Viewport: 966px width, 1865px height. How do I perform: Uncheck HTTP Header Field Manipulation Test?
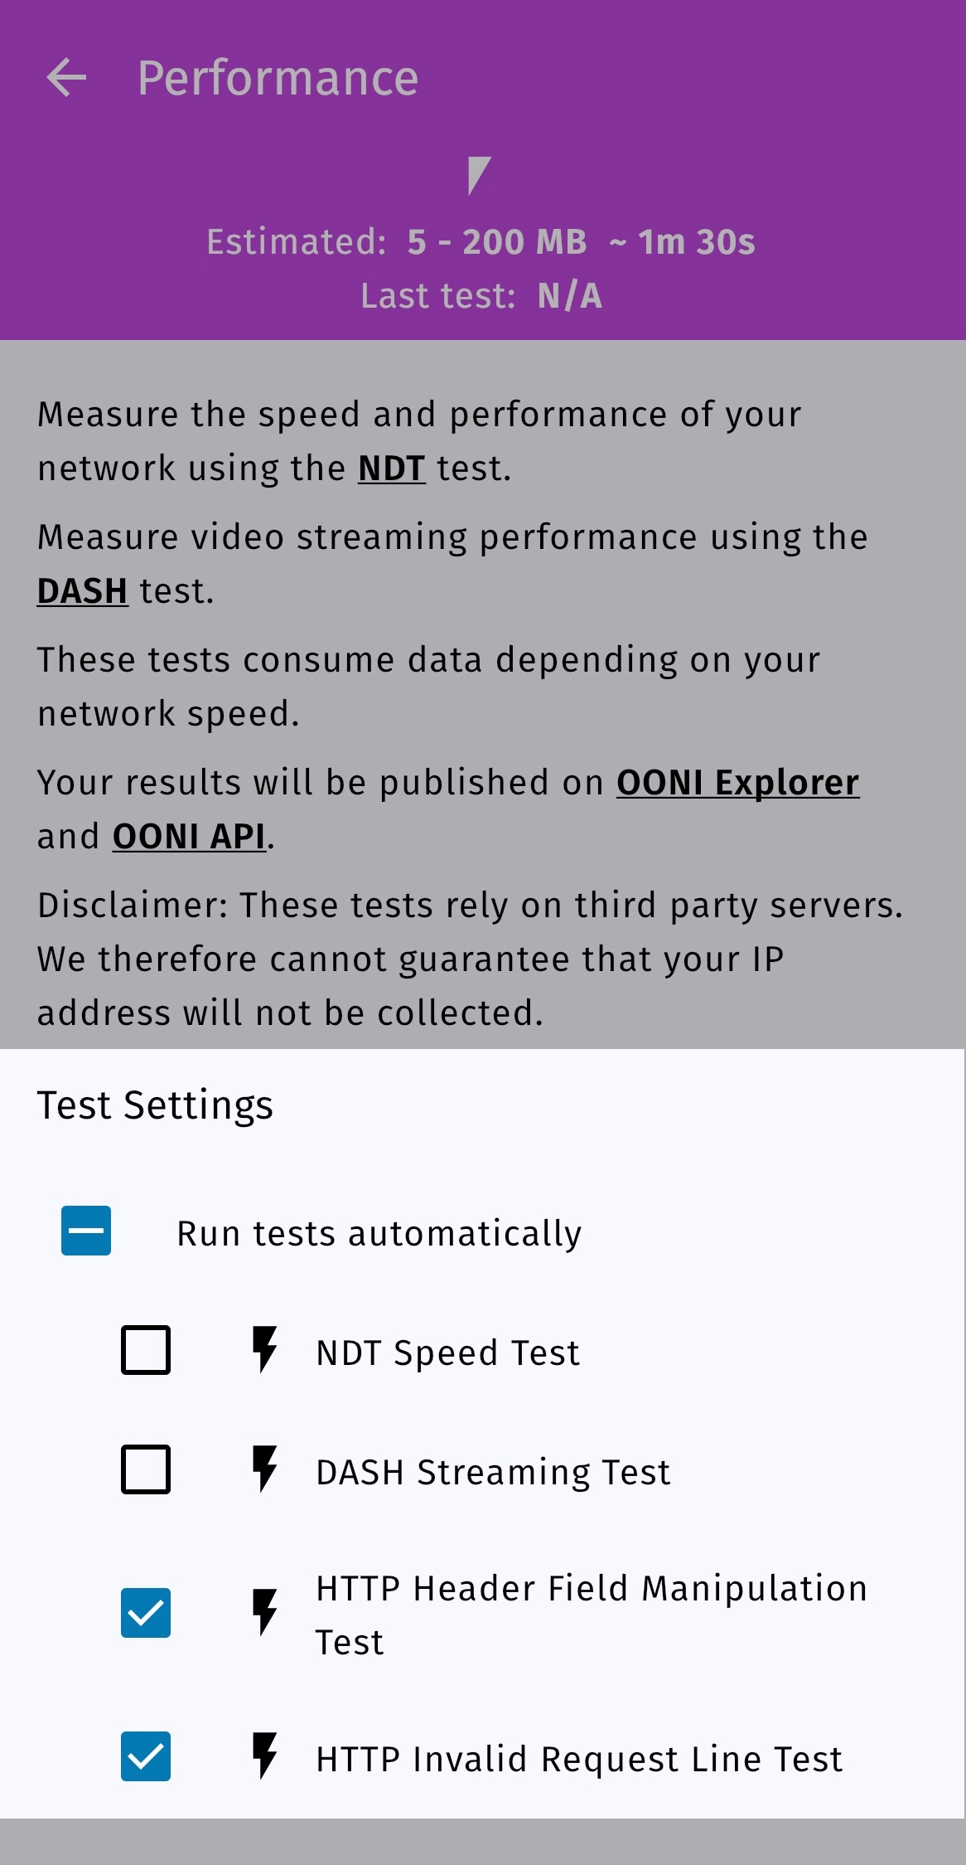tap(146, 1613)
